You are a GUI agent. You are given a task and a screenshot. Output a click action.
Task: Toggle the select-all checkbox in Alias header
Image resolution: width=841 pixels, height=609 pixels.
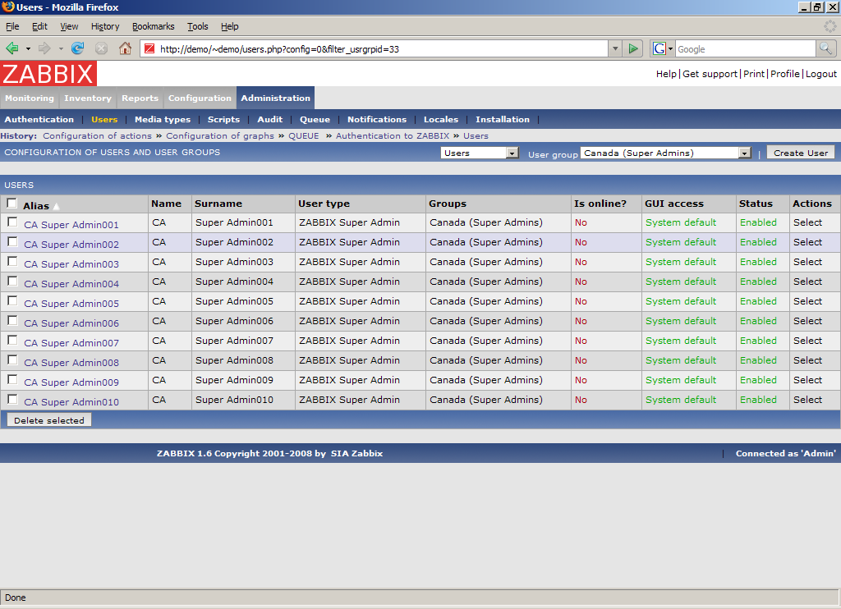pos(11,204)
